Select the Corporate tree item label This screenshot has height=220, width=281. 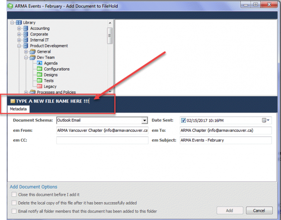click(39, 34)
